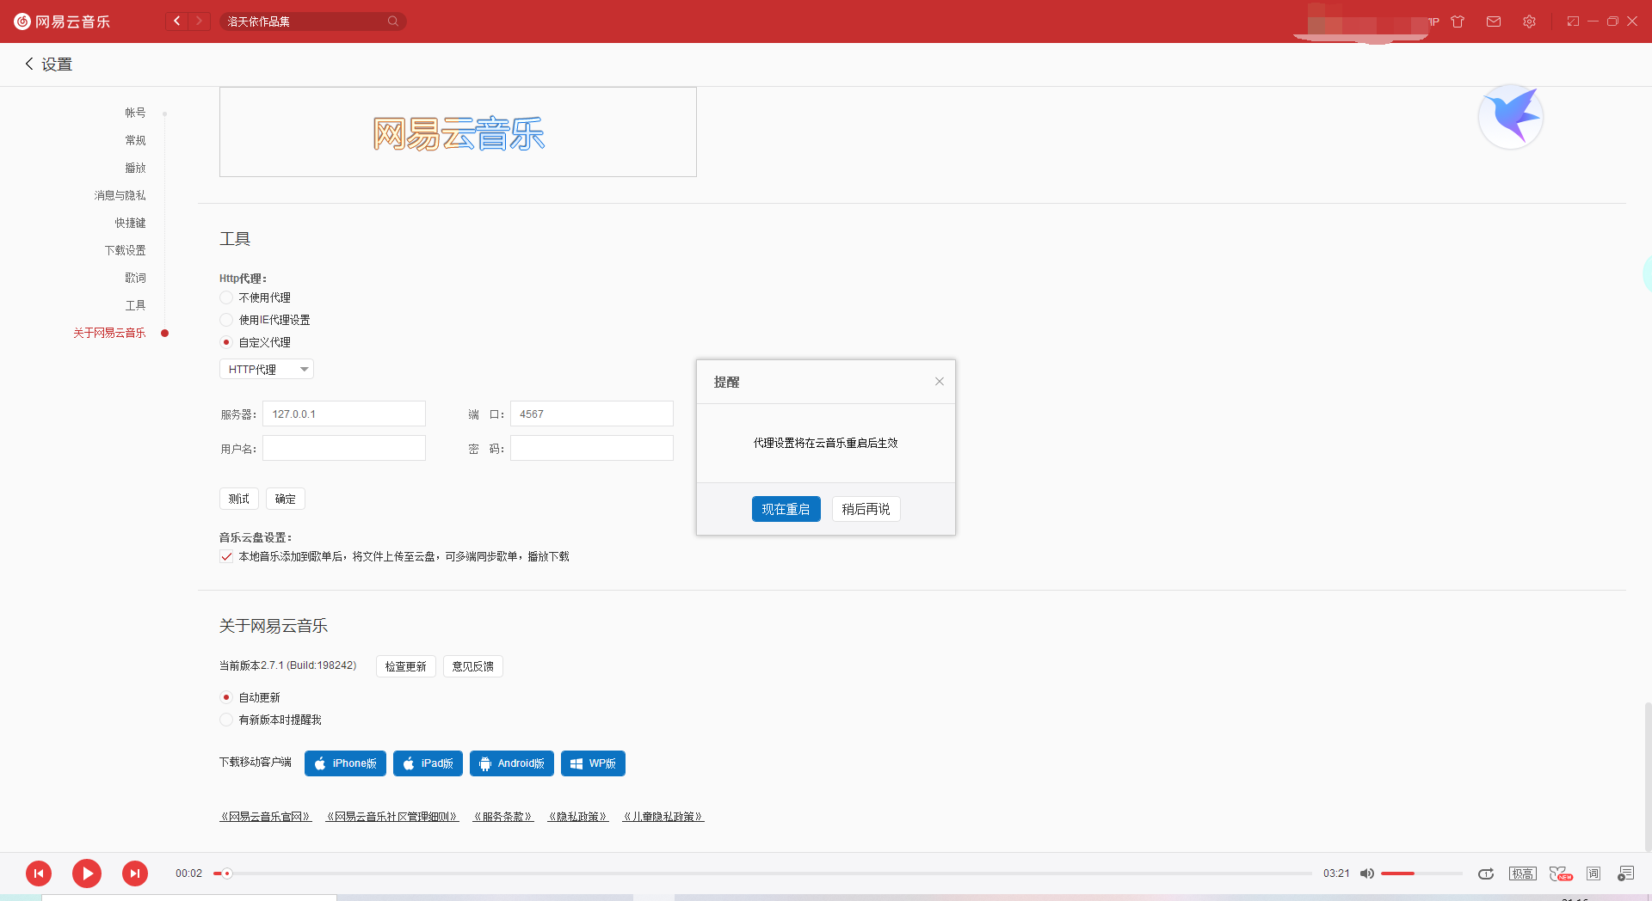Click the 服务器 address field
This screenshot has width=1652, height=901.
pyautogui.click(x=344, y=414)
